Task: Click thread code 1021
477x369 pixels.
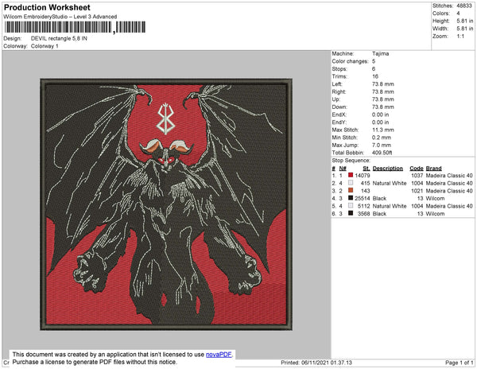Action: [x=417, y=191]
